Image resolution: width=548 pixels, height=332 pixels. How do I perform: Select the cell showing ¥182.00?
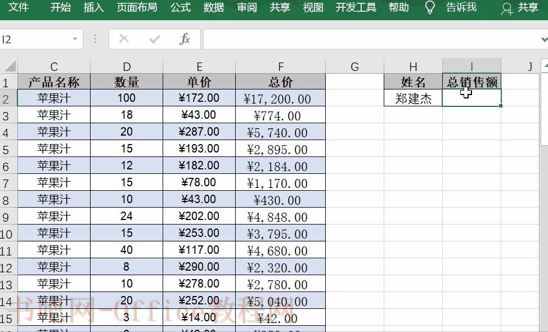[199, 165]
